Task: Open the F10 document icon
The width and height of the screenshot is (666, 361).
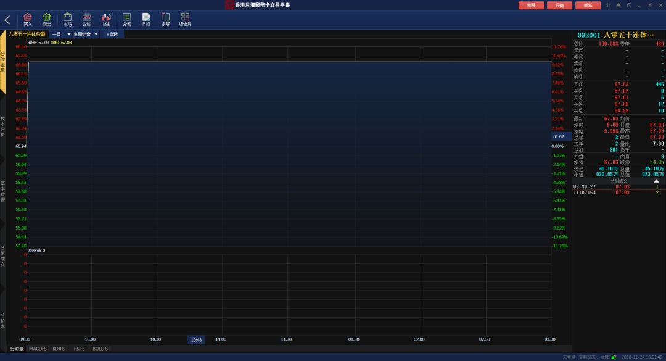Action: coord(146,19)
